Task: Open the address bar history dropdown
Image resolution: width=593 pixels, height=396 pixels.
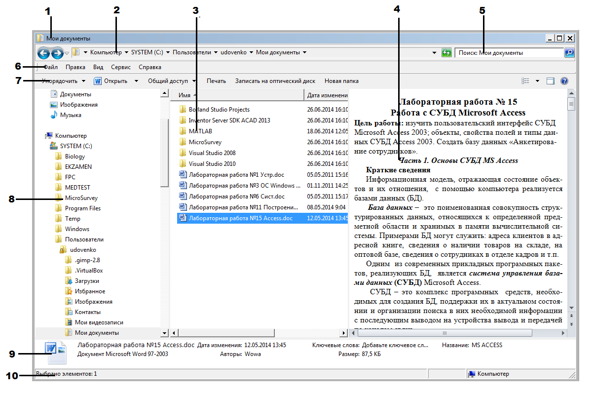Action: 434,52
